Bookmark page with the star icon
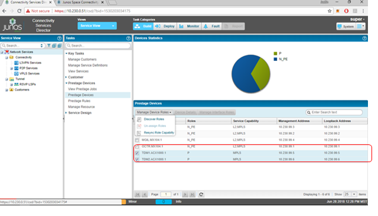The height and width of the screenshot is (216, 378). click(330, 11)
